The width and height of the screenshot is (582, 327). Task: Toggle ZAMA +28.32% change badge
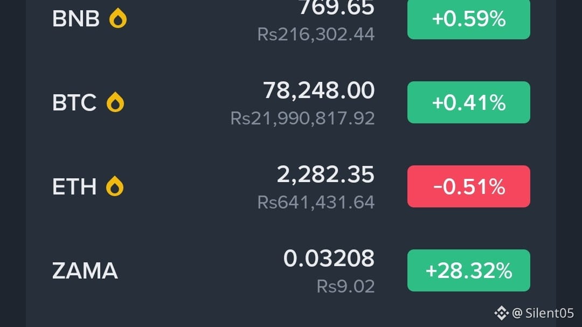tap(468, 270)
